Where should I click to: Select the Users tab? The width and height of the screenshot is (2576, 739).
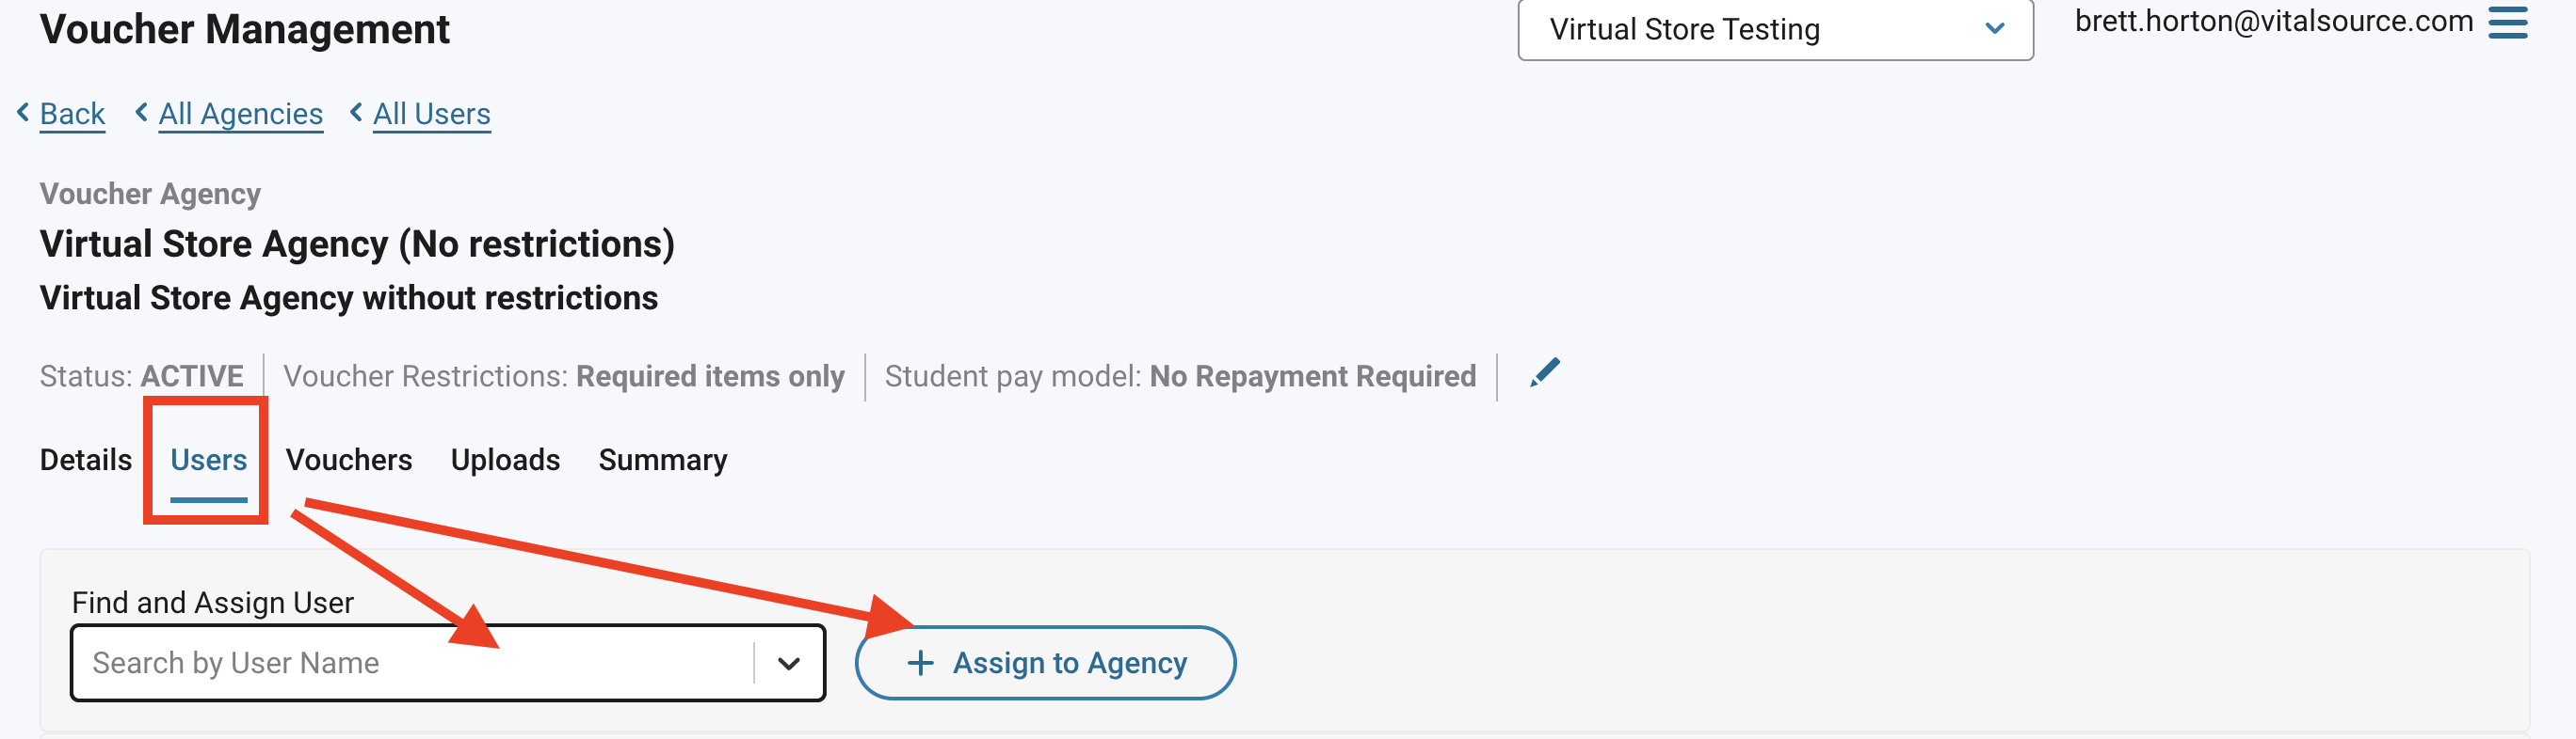click(208, 461)
